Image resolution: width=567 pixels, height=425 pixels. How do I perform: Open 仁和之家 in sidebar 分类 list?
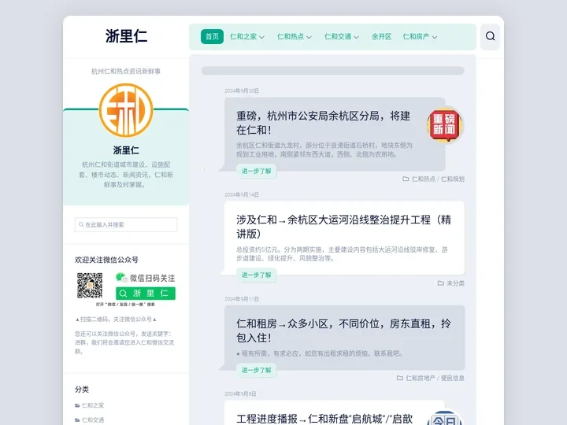[93, 405]
